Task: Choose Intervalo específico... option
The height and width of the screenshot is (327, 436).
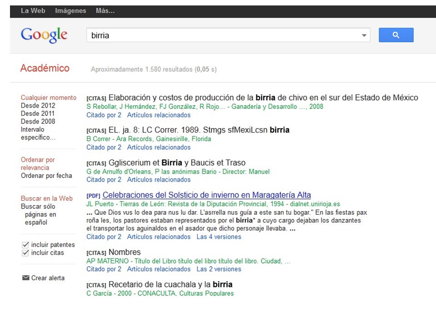Action: 38,134
